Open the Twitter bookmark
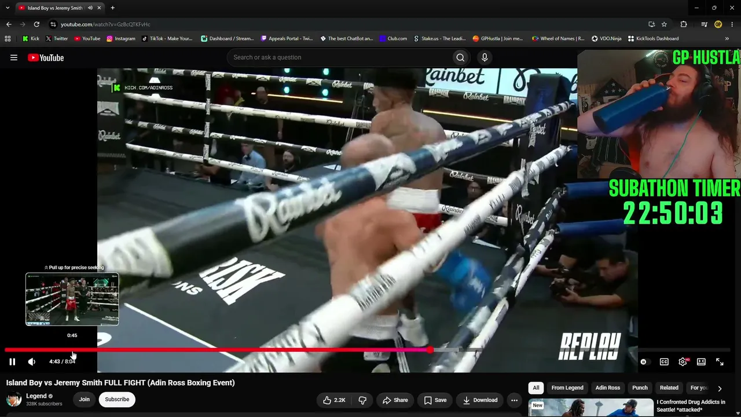 pyautogui.click(x=57, y=39)
